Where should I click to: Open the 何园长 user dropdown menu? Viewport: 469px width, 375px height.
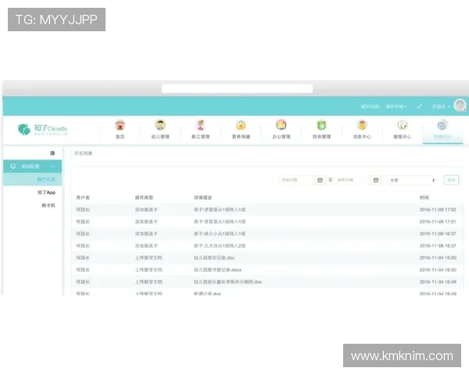pos(441,106)
